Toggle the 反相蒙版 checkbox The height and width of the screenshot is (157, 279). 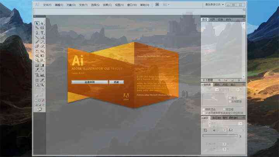[x=230, y=102]
